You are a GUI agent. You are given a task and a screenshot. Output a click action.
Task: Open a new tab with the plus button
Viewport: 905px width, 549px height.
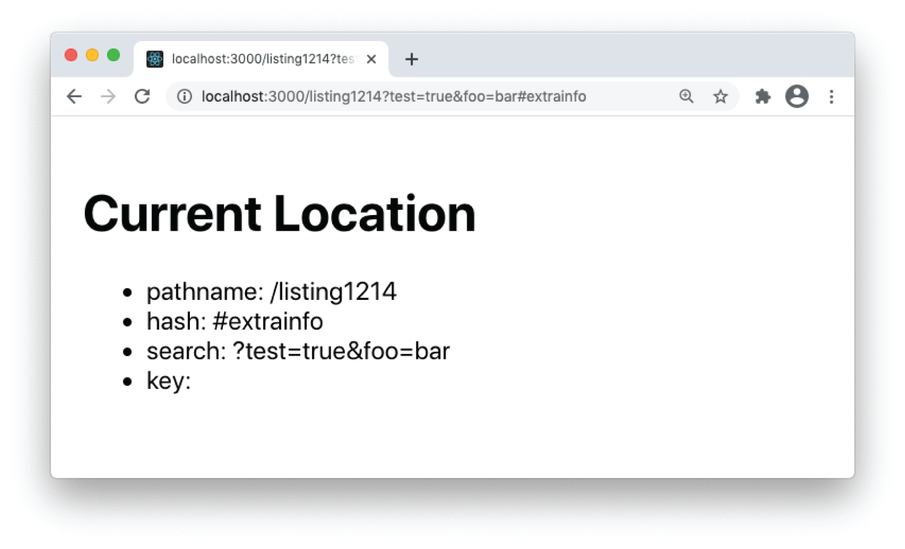point(412,59)
